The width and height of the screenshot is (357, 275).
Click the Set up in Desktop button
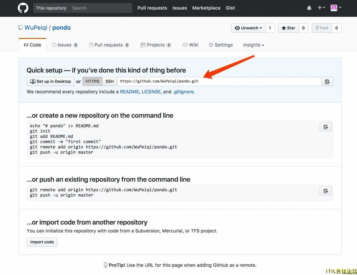point(50,82)
